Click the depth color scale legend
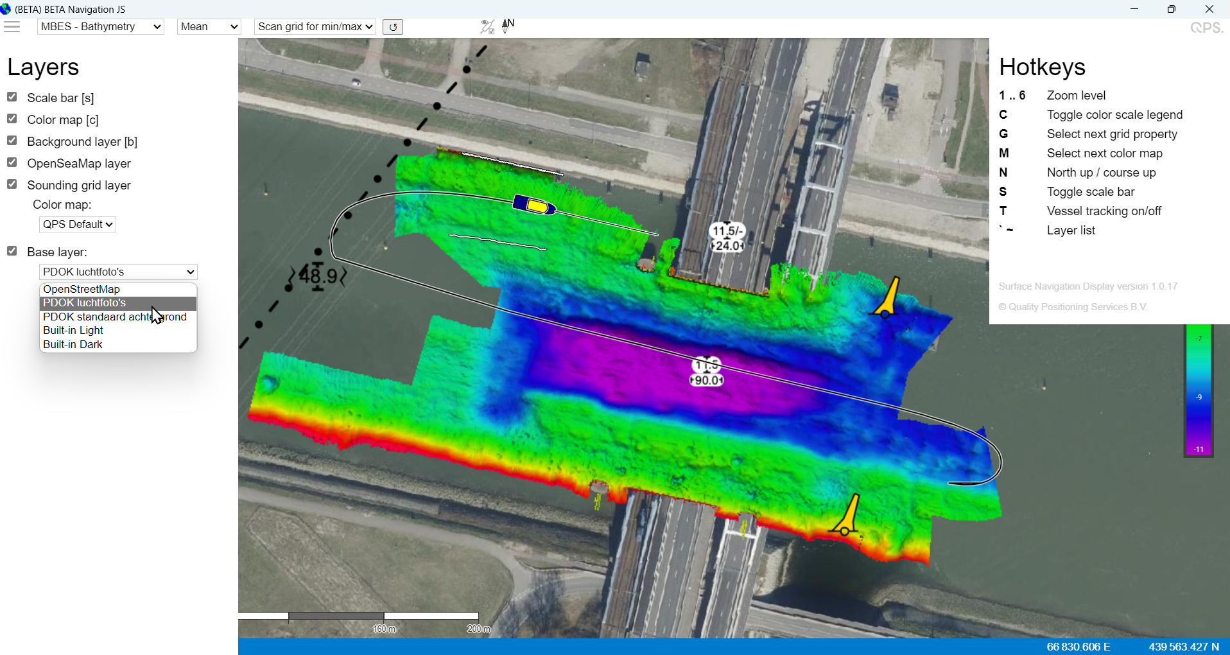Viewport: 1230px width, 655px height. [x=1198, y=391]
